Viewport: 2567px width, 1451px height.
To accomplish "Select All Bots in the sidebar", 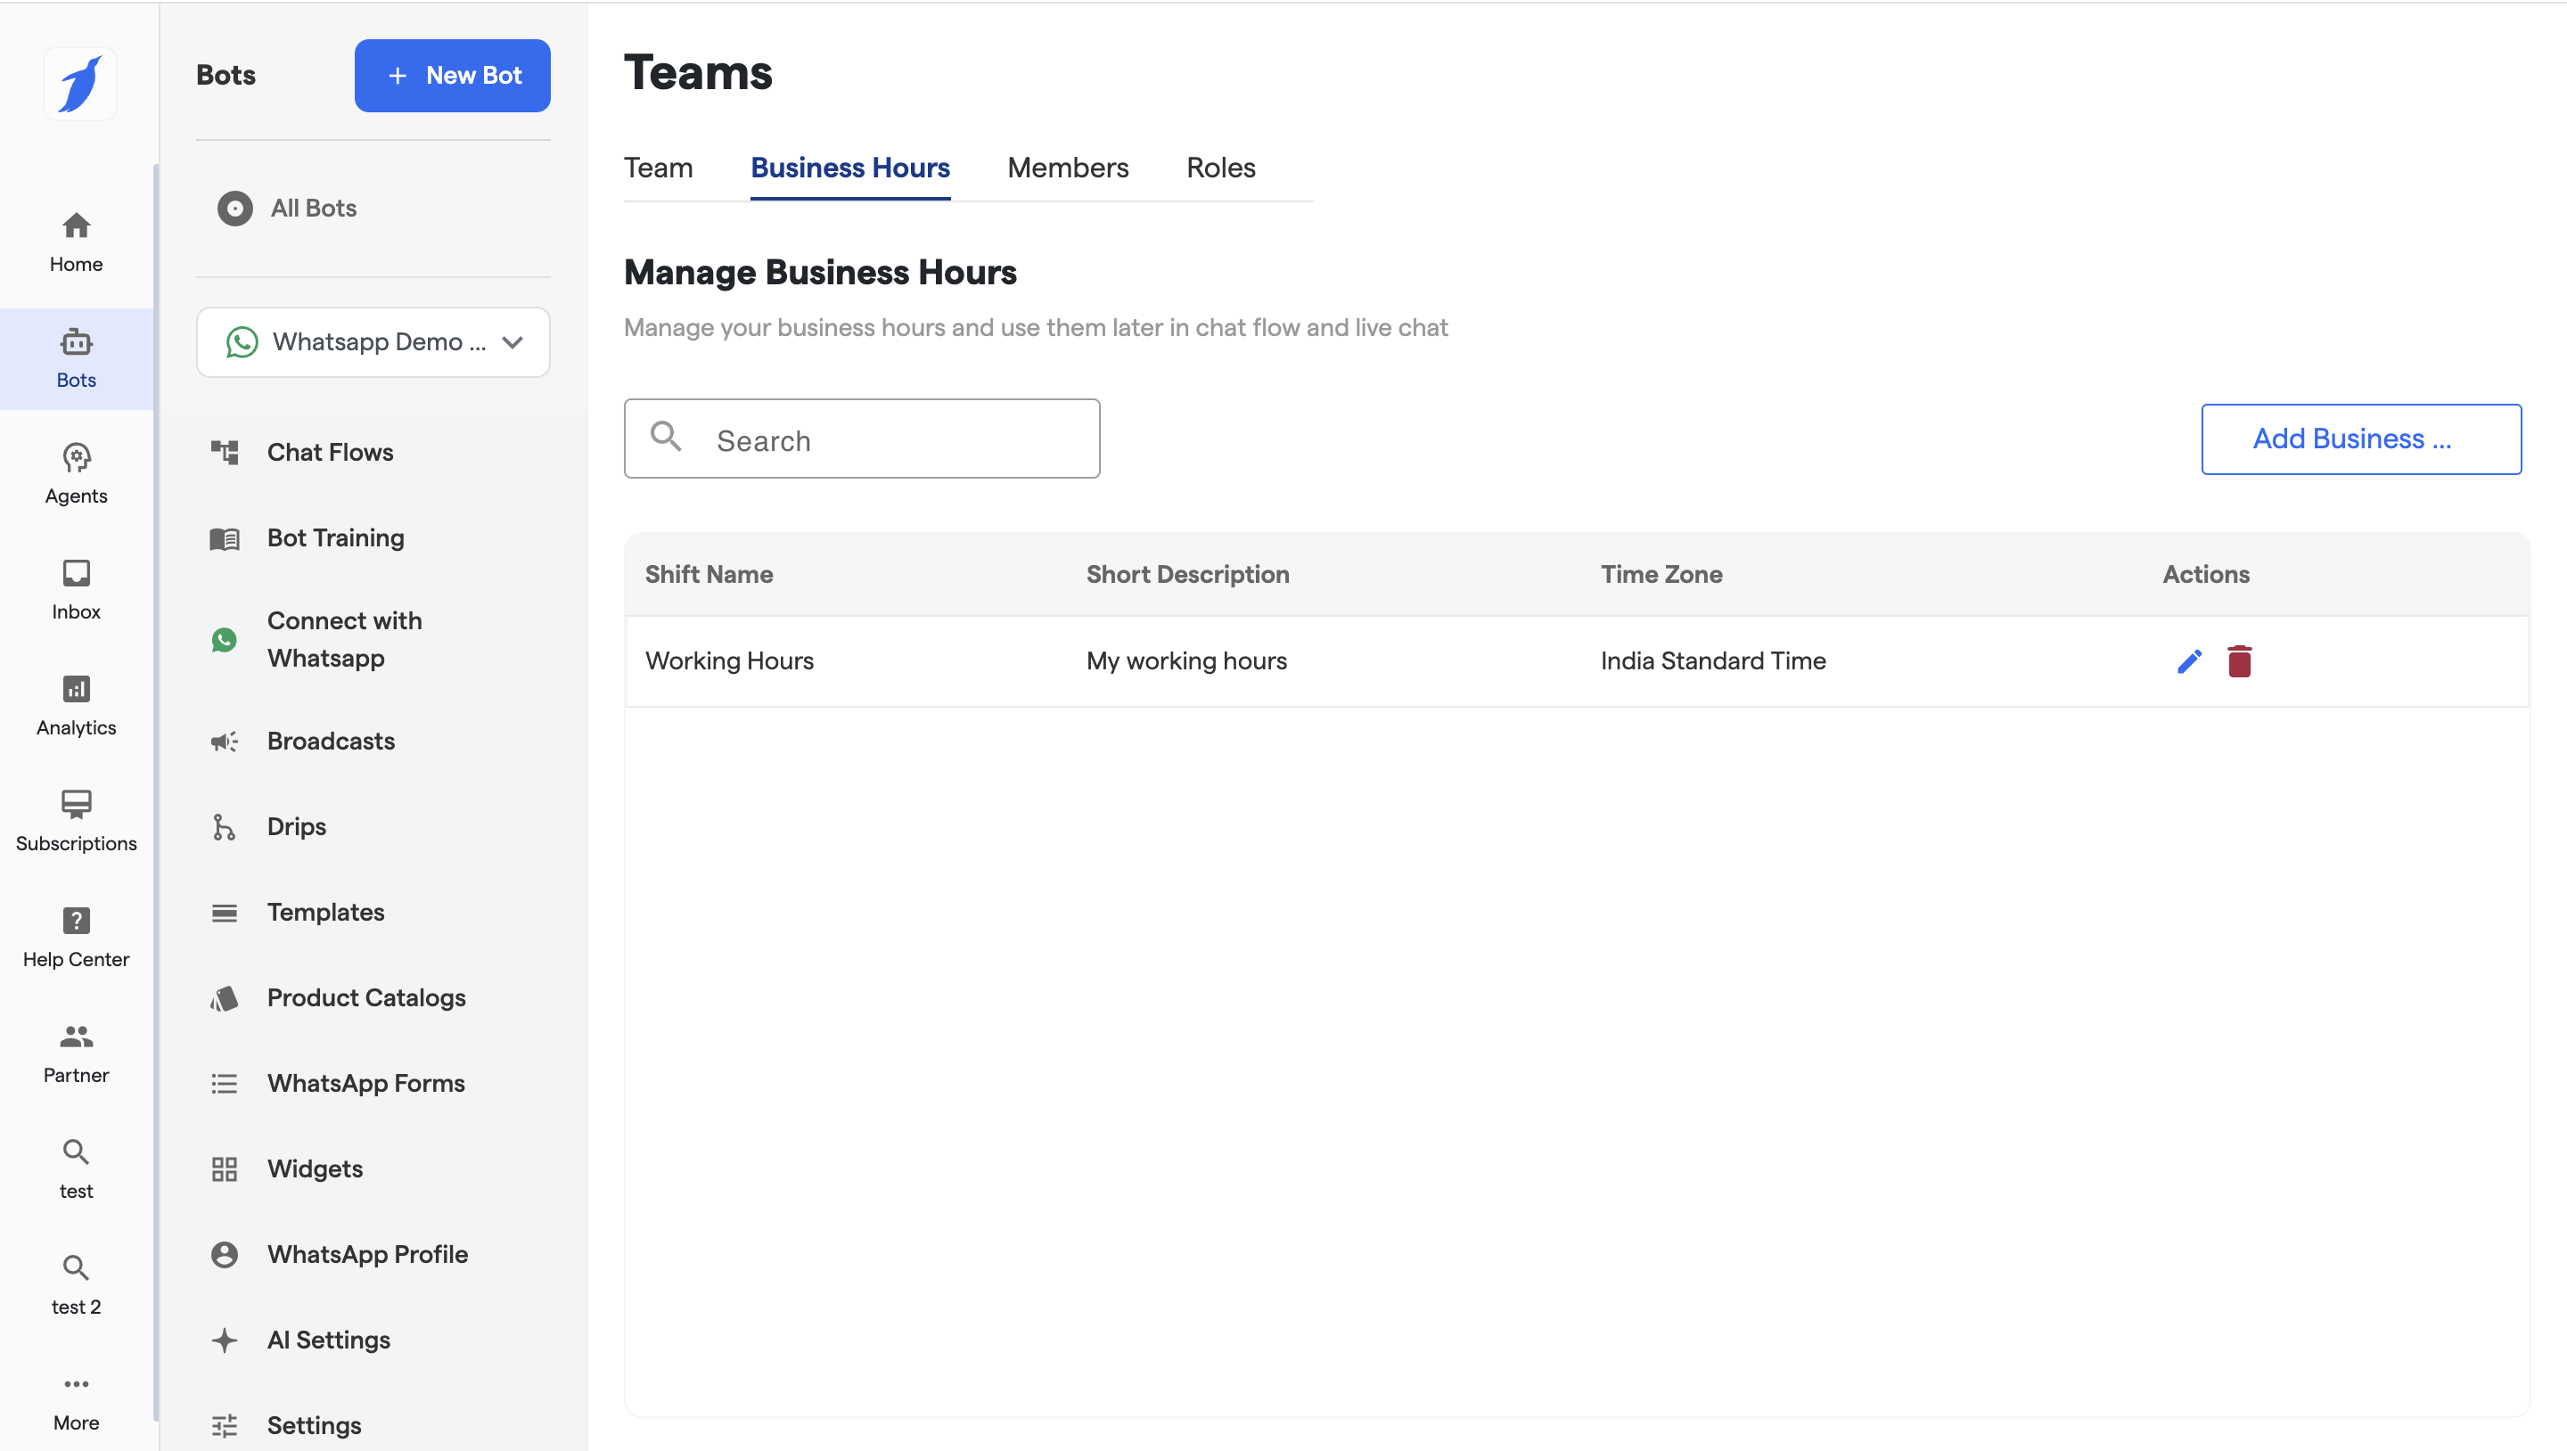I will click(313, 209).
